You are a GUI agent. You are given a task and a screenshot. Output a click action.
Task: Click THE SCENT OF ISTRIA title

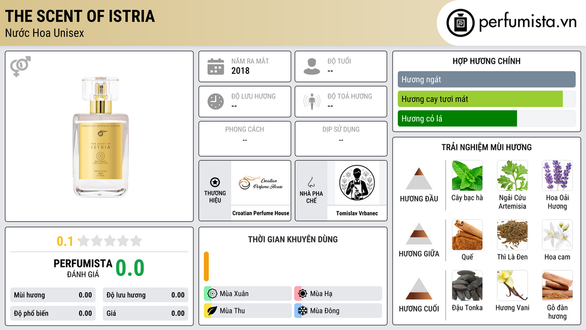80,16
